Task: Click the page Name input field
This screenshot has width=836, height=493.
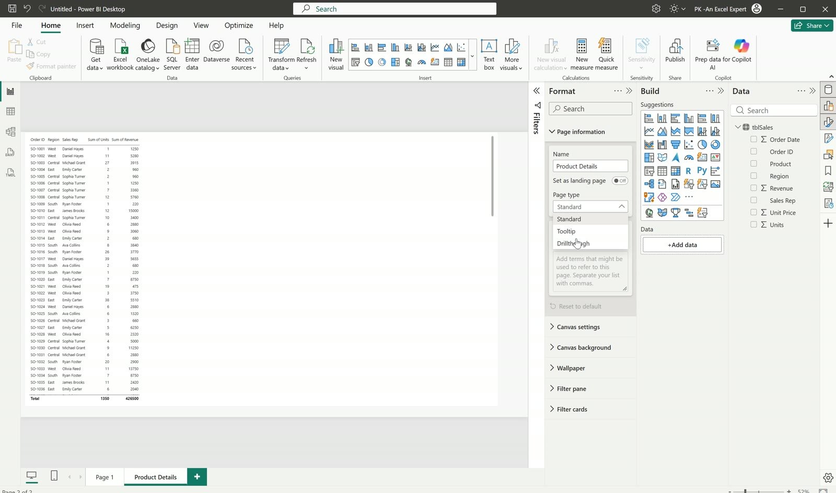Action: pos(590,166)
